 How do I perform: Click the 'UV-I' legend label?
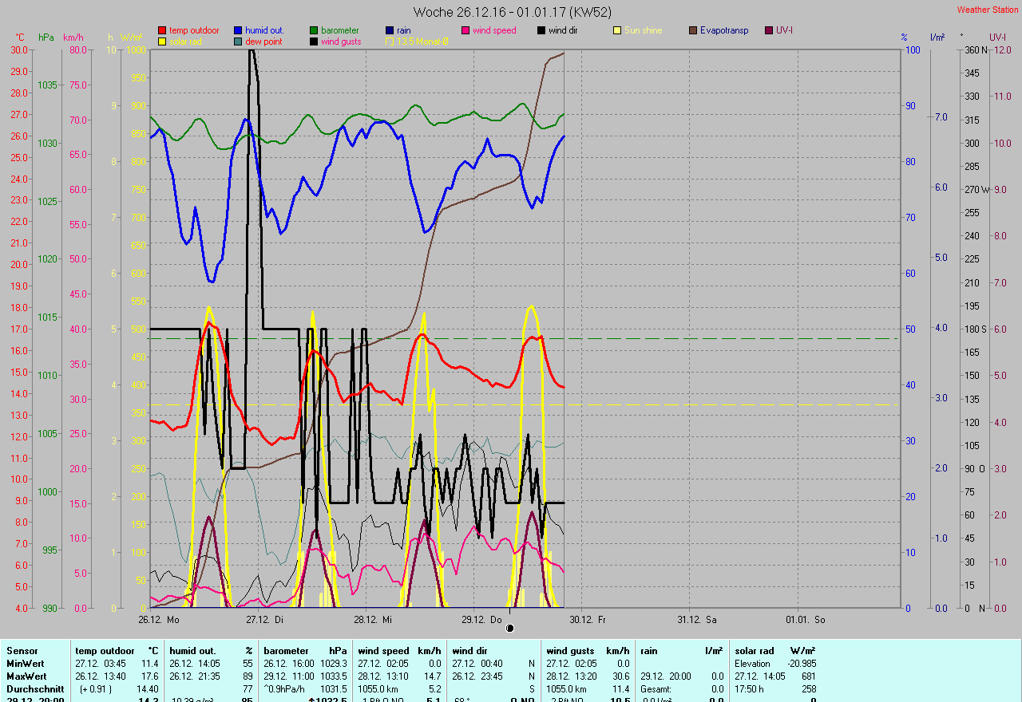pyautogui.click(x=783, y=30)
